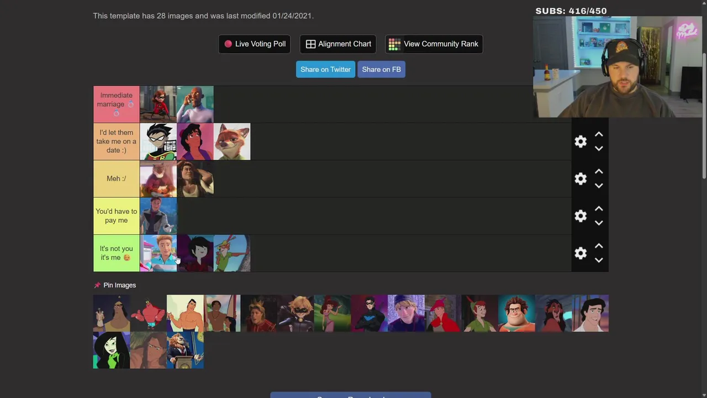The image size is (707, 398).
Task: Select the 'Immediate marriage' tier label
Action: coord(117,104)
